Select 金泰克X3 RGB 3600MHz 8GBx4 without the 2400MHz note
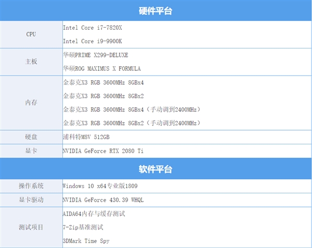312x248 pixels. [x=103, y=82]
